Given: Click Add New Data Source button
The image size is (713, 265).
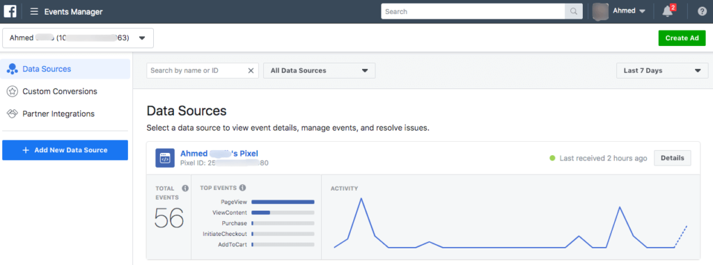Looking at the screenshot, I should pyautogui.click(x=65, y=150).
